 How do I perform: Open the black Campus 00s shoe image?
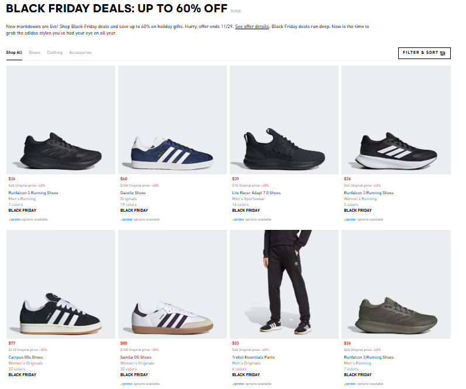coord(61,284)
